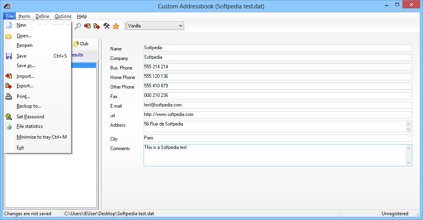
Task: Click the Name input field
Action: coord(278,48)
